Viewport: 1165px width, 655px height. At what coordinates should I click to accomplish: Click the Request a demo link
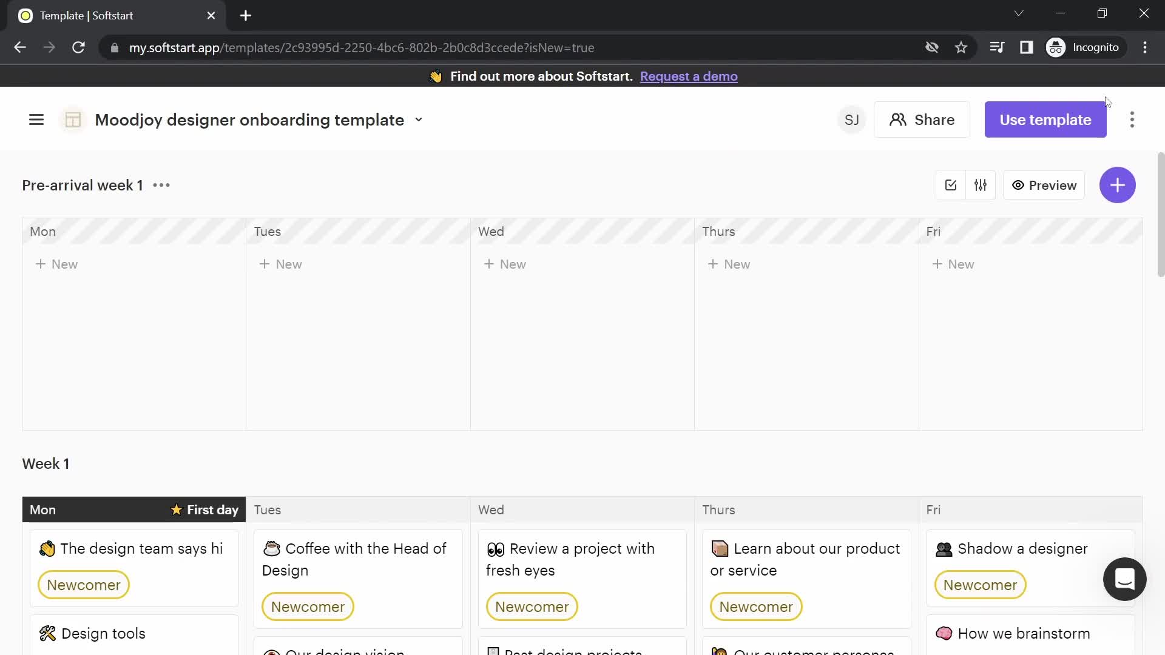[x=689, y=76]
